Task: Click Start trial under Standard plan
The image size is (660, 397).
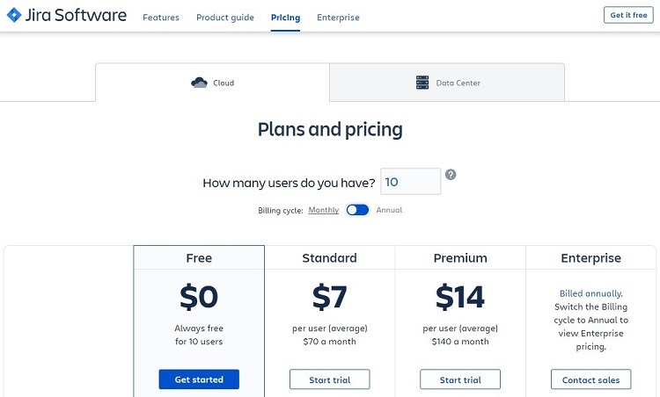Action: coord(330,379)
